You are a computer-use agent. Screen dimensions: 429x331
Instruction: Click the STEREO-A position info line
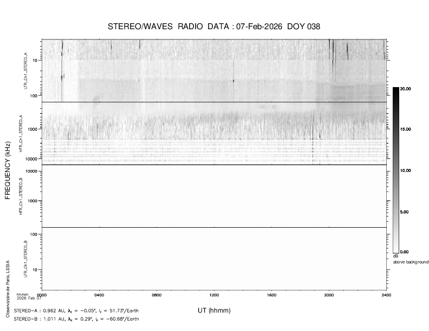pyautogui.click(x=76, y=311)
